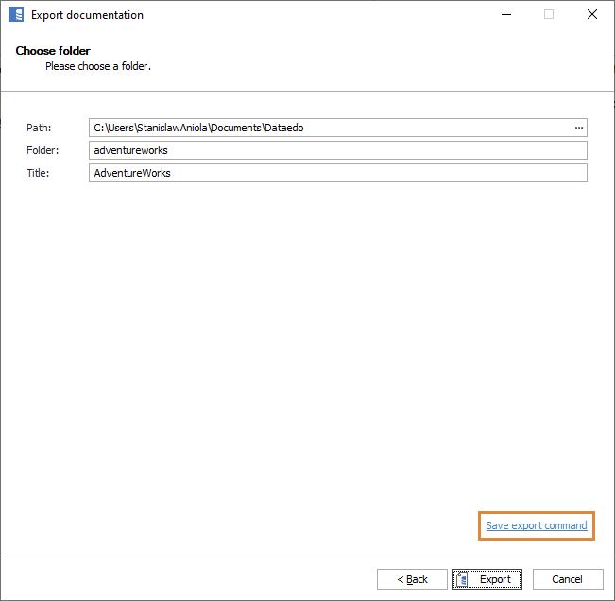Screen dimensions: 615x601
Task: Cancel the export wizard
Action: point(567,579)
